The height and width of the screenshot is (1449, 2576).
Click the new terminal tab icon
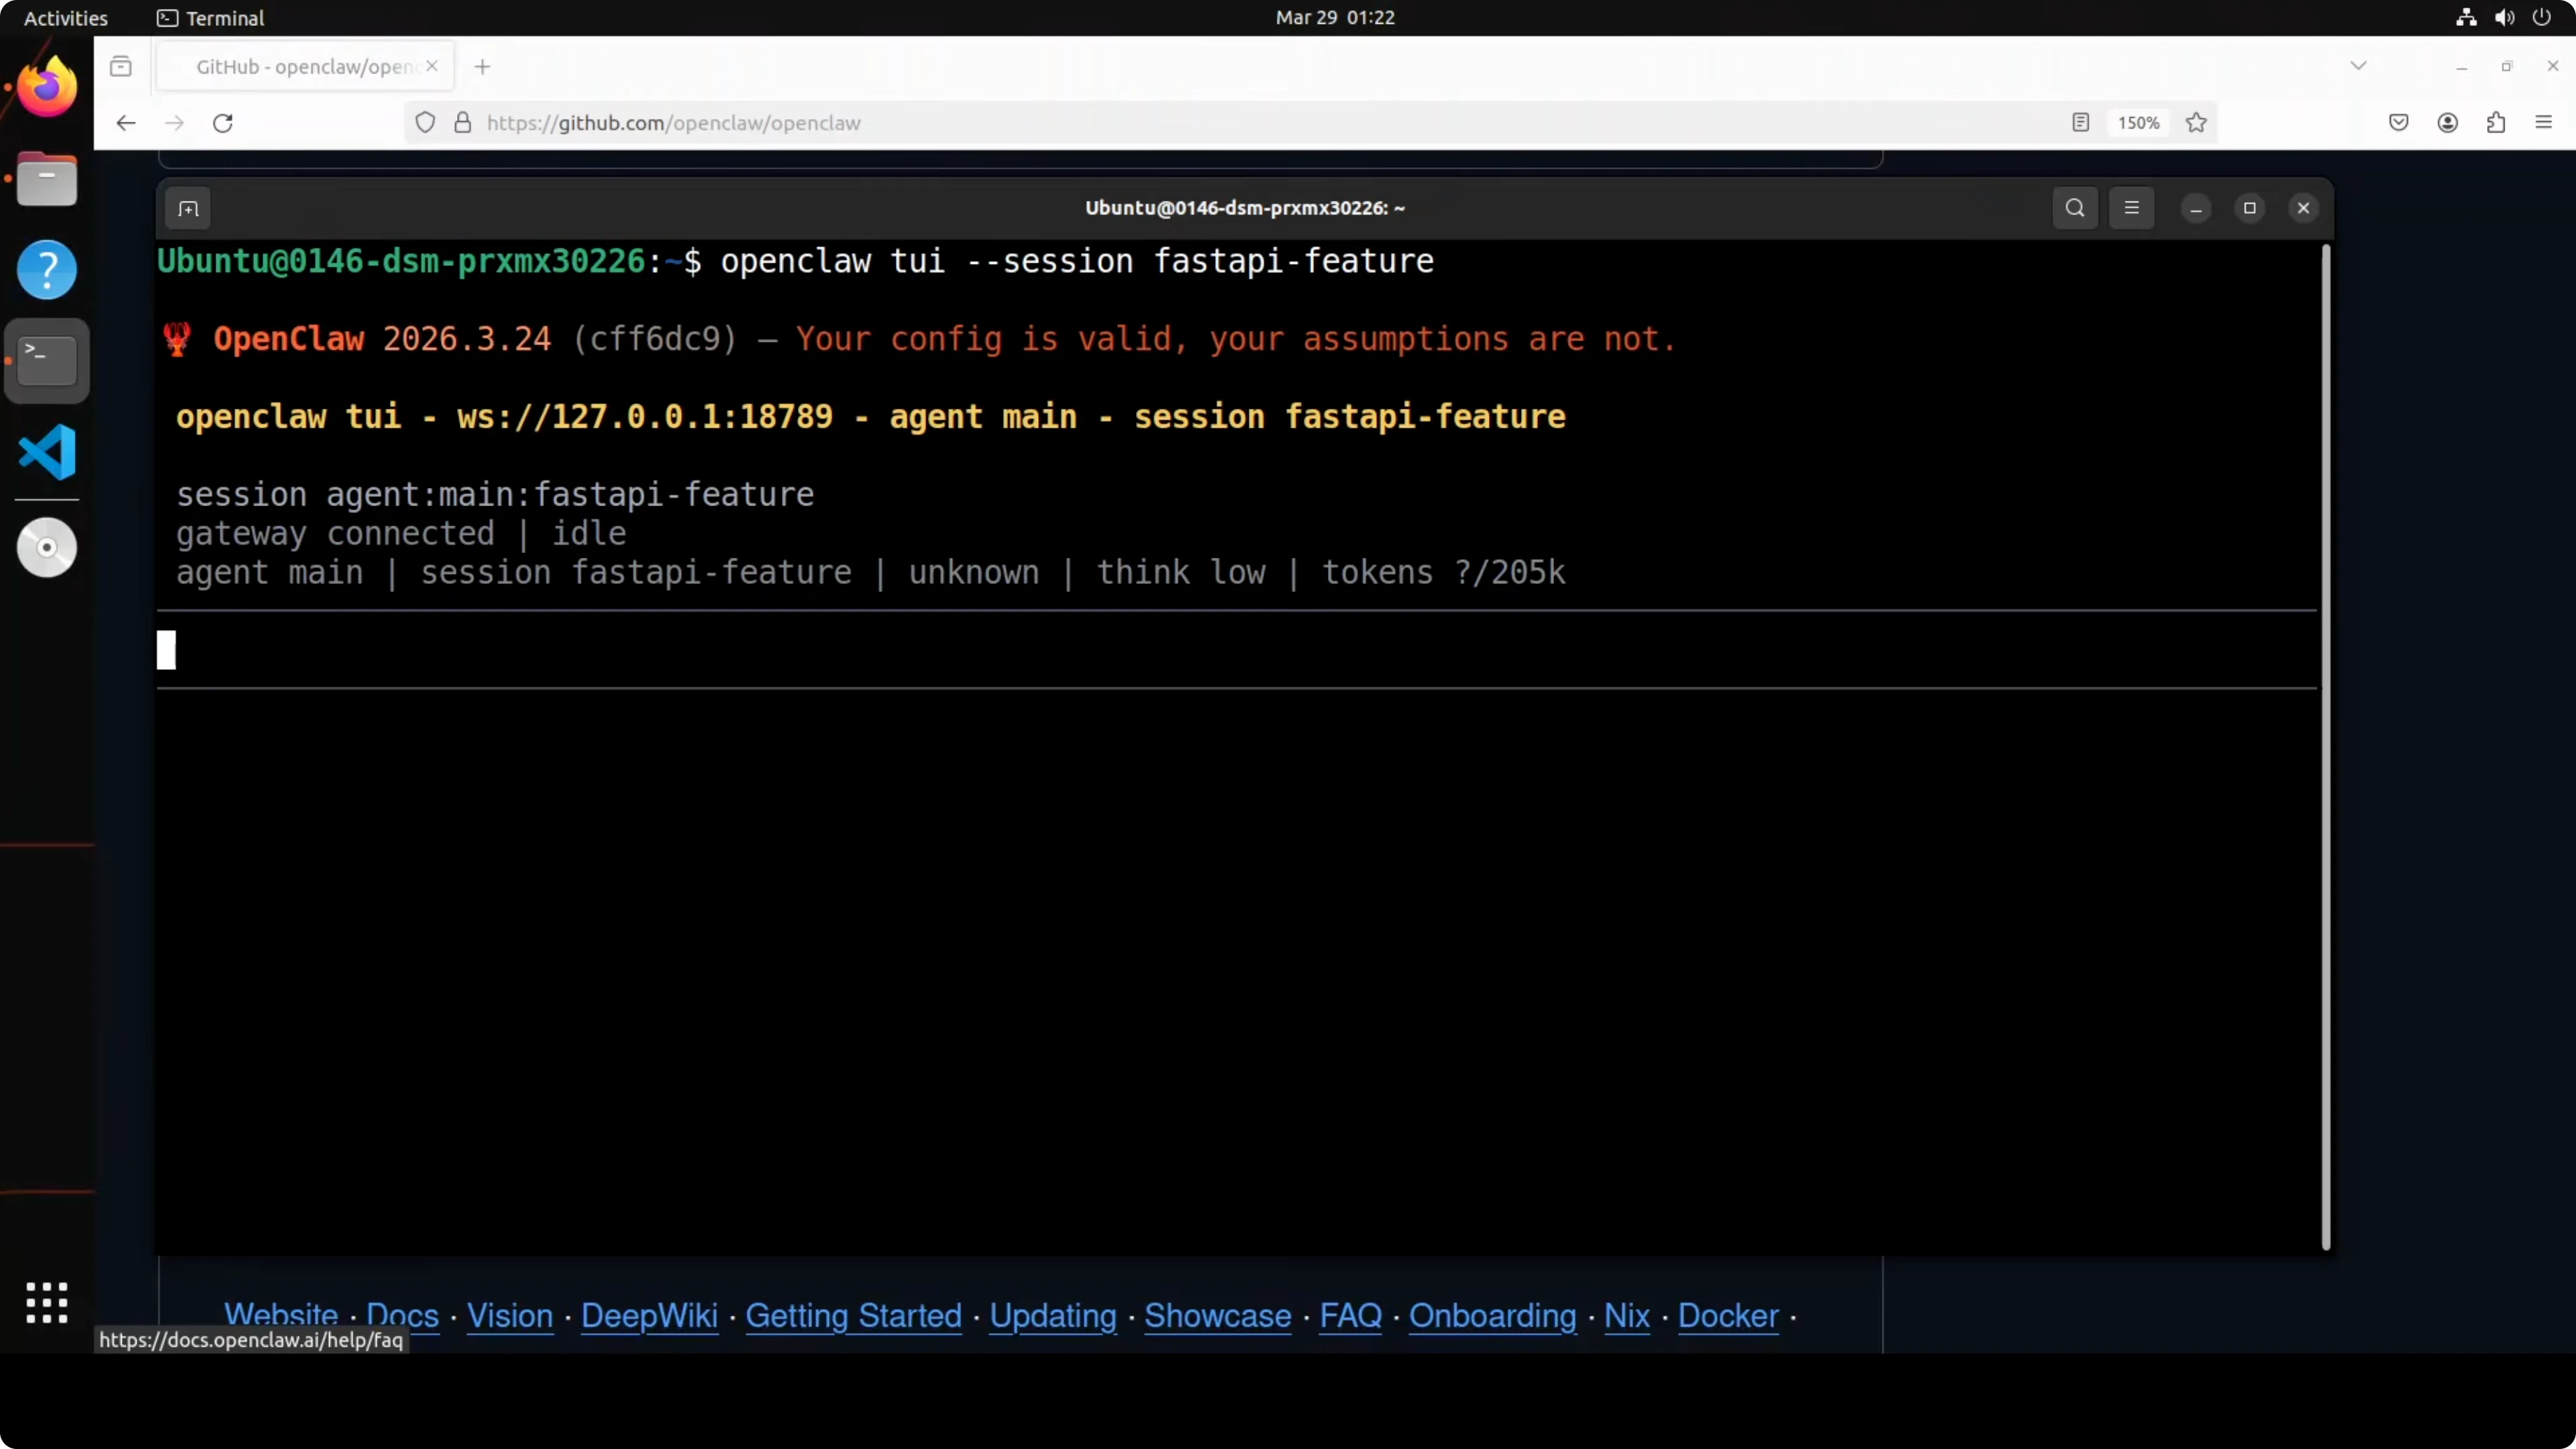tap(188, 208)
